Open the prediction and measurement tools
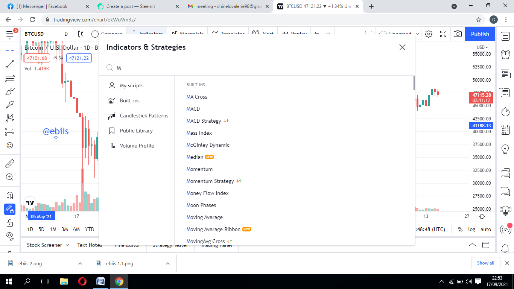The height and width of the screenshot is (289, 514). 10,132
